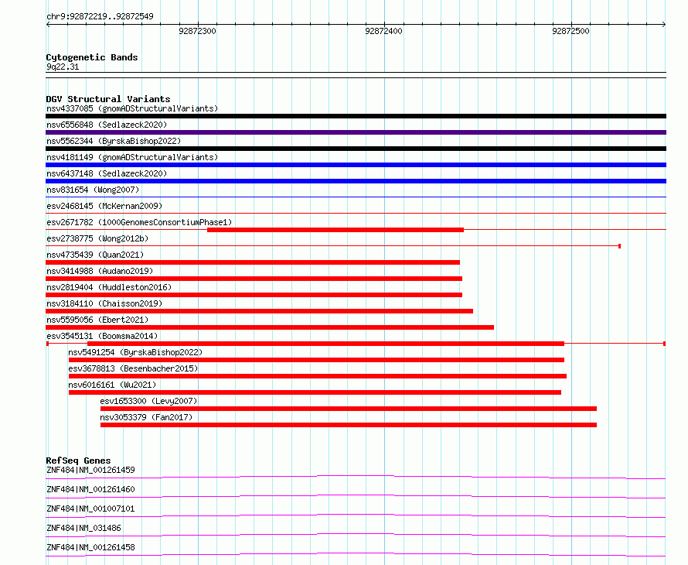
Task: Open variant nsv6556848 (Sedlazeck2020)
Action: 107,125
